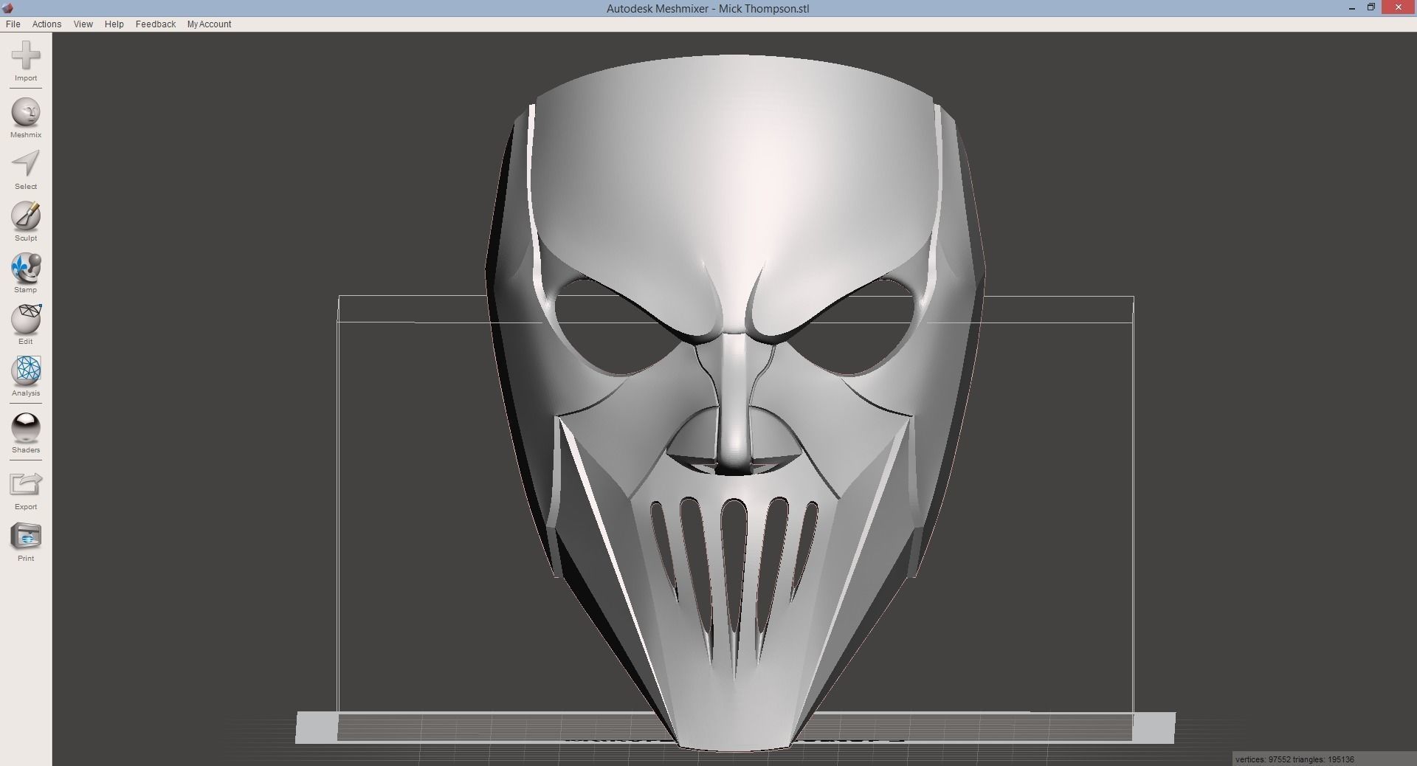Close the Meshmixer window
Viewport: 1417px width, 766px height.
pyautogui.click(x=1399, y=7)
